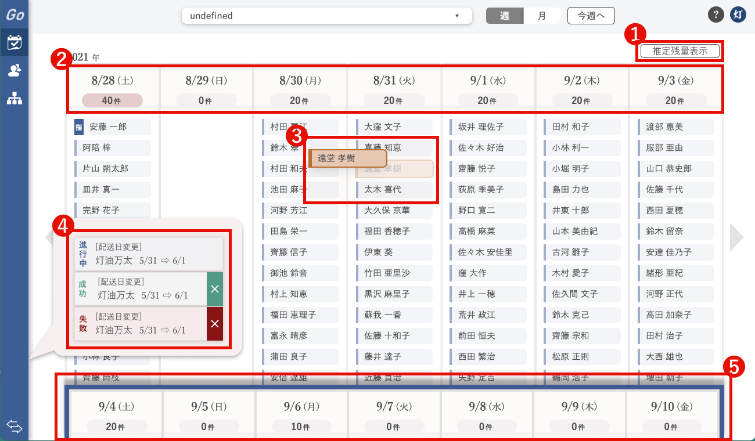Select customer 皿井 真一
The height and width of the screenshot is (441, 755).
point(113,190)
